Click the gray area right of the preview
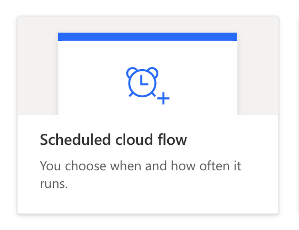The width and height of the screenshot is (299, 230). click(x=258, y=66)
